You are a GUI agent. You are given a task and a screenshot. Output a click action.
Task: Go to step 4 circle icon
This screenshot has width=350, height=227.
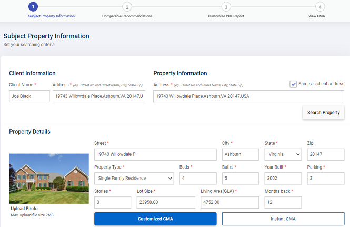tap(320, 7)
